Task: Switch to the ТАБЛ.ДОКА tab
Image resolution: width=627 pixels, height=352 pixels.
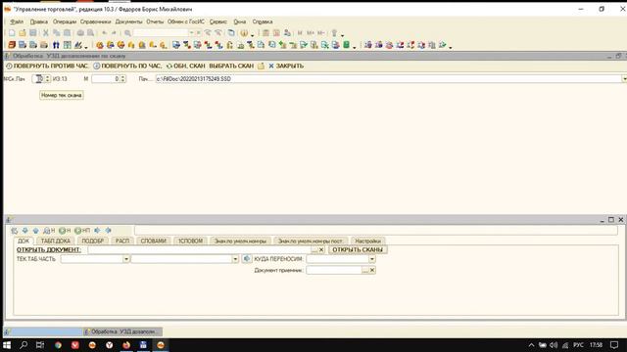Action: tap(56, 242)
